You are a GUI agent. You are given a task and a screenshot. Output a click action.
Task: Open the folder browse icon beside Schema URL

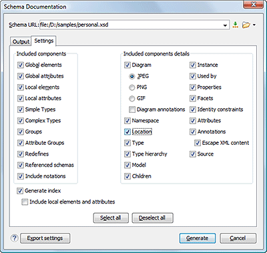pyautogui.click(x=246, y=25)
